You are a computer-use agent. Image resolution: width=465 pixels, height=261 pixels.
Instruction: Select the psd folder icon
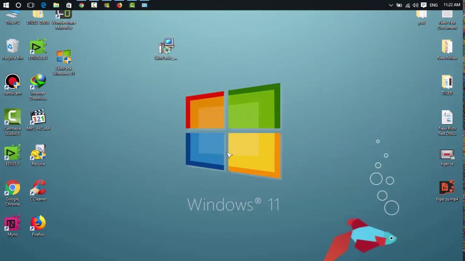pyautogui.click(x=421, y=17)
